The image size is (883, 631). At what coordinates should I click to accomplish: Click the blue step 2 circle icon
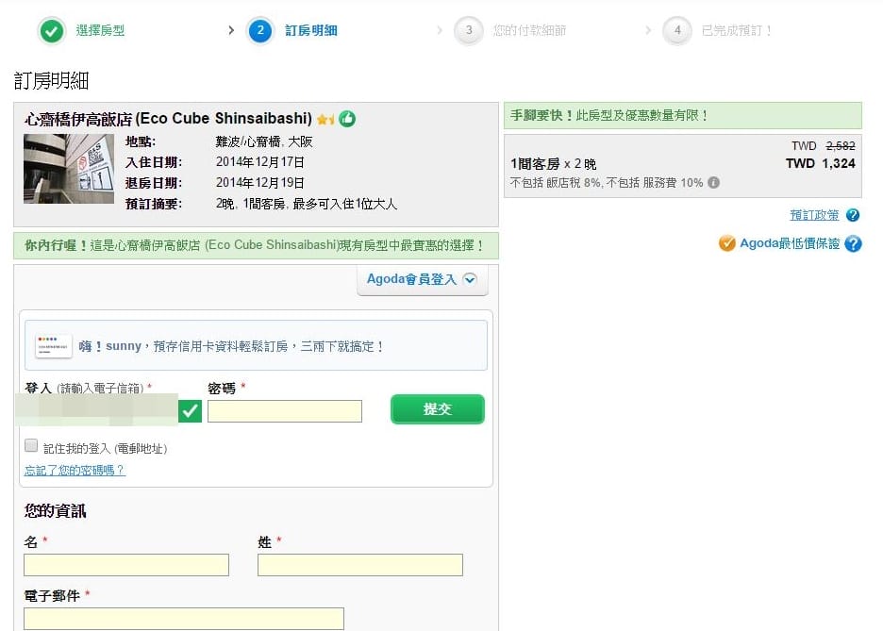click(259, 31)
